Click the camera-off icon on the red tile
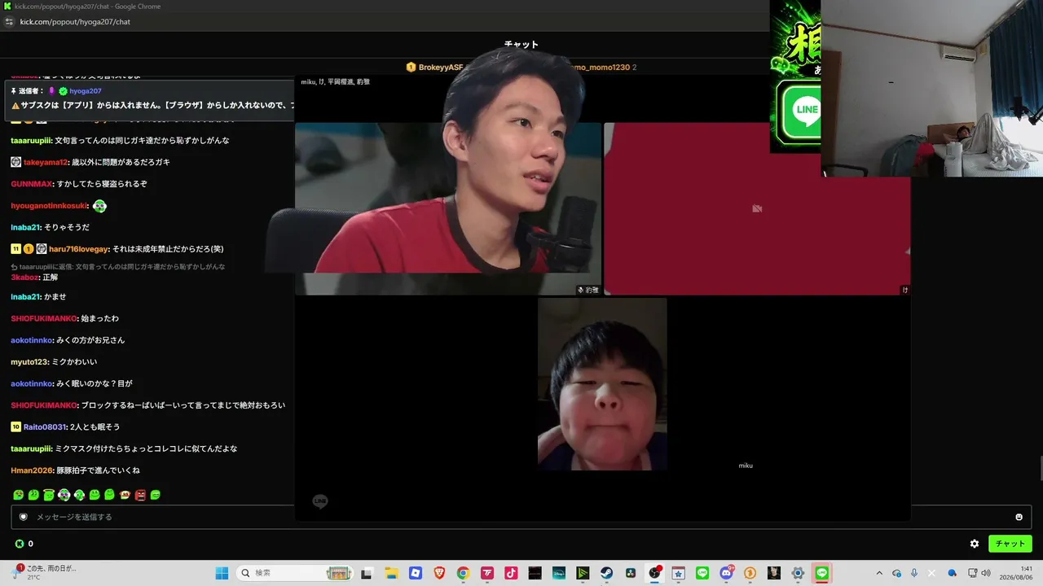 pyautogui.click(x=757, y=209)
